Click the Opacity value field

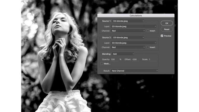(114, 59)
